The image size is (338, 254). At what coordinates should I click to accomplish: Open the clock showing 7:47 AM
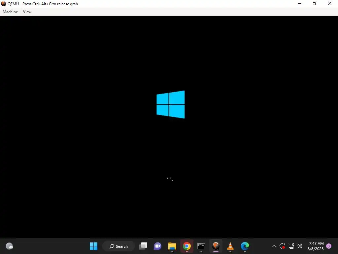(316, 246)
